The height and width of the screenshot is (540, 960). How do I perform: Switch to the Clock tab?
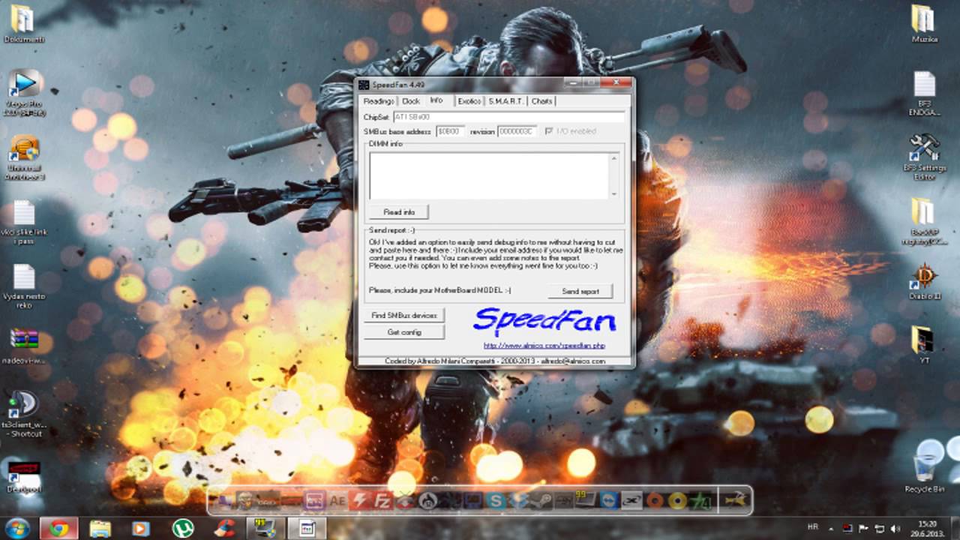click(411, 101)
